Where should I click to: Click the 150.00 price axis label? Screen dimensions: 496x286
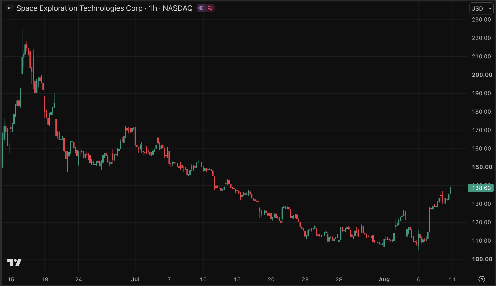coord(482,167)
